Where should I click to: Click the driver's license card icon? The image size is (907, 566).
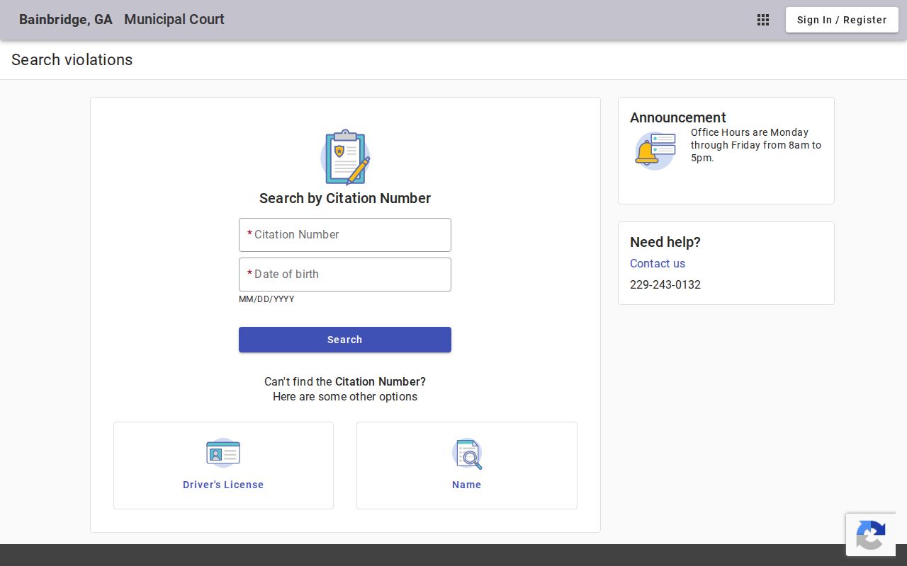point(223,453)
